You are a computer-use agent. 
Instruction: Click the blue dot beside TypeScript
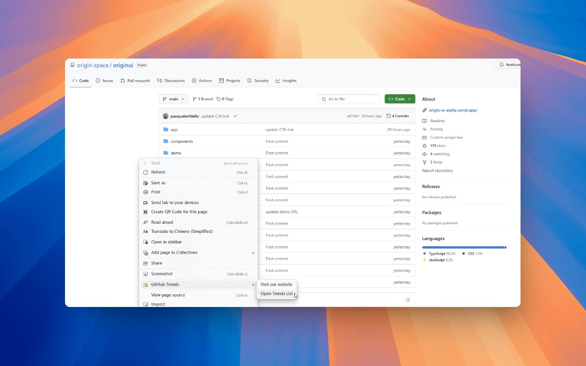coord(425,253)
